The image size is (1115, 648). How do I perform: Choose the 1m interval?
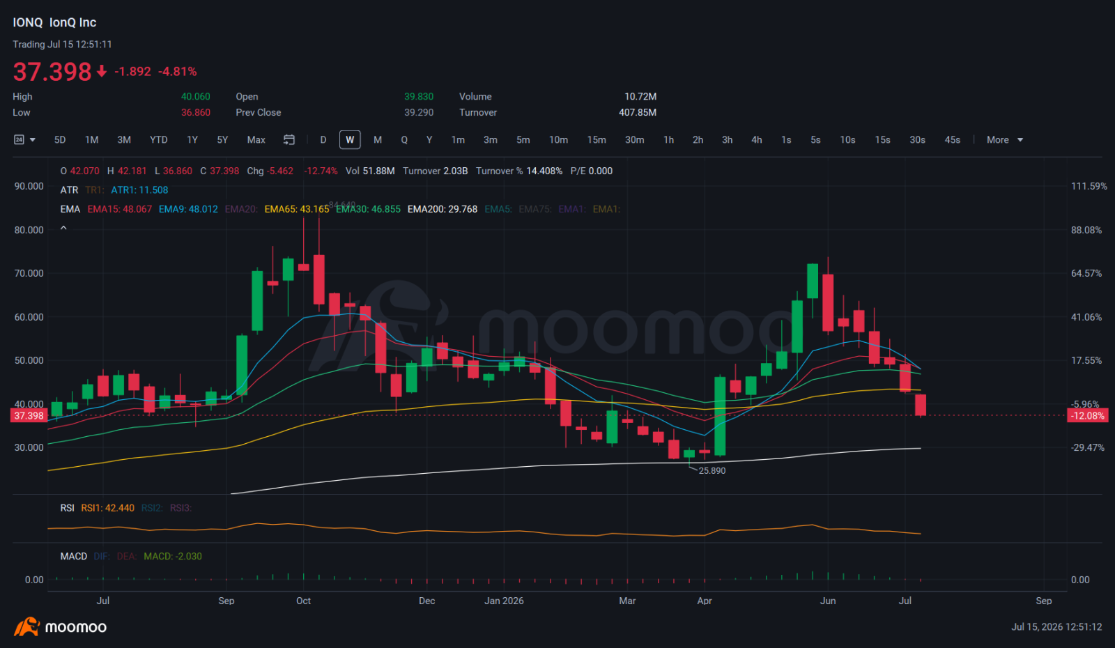[x=458, y=140]
